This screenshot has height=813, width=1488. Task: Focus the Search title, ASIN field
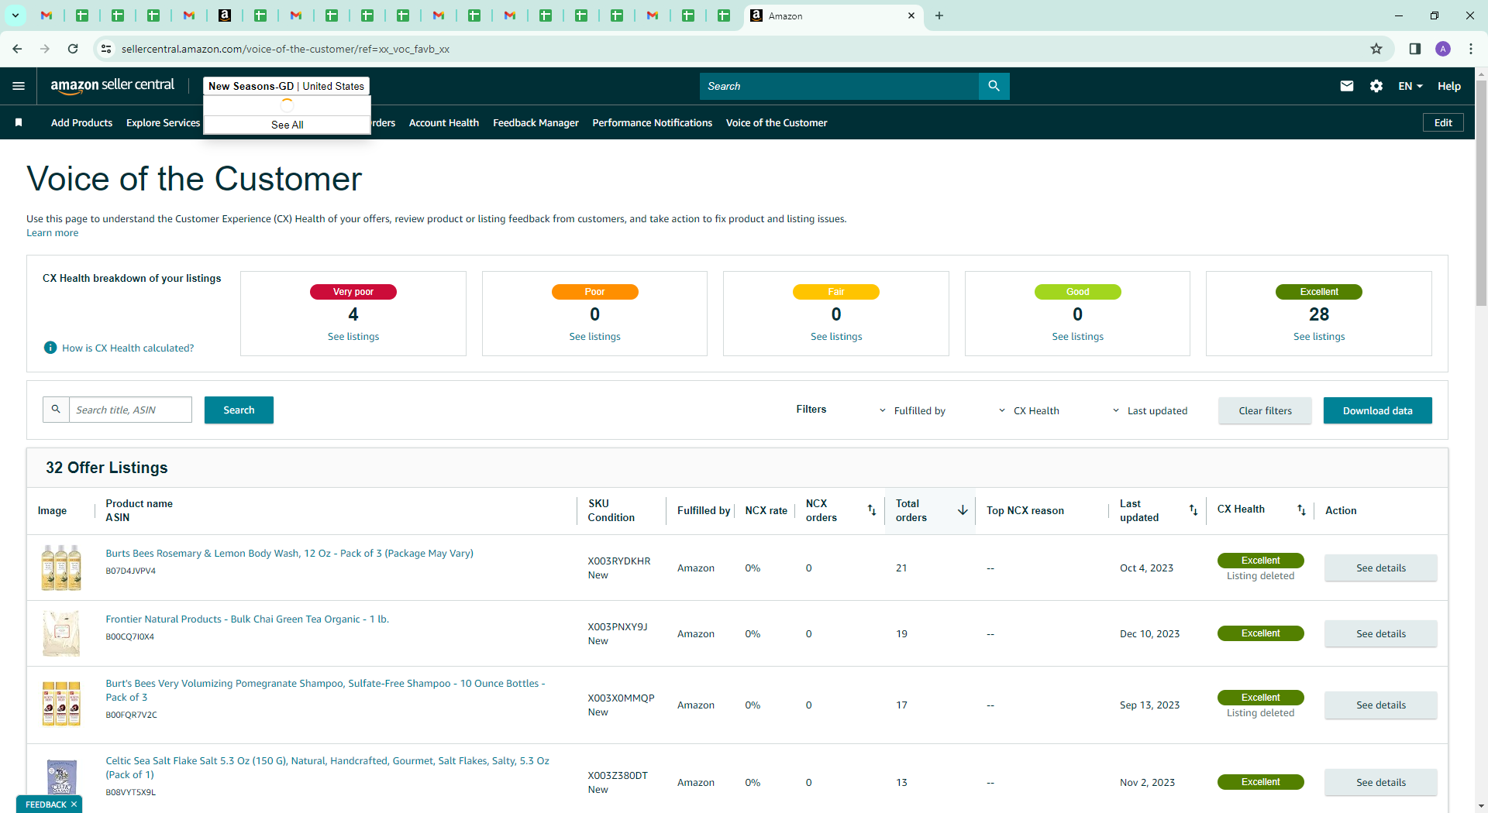coord(130,410)
